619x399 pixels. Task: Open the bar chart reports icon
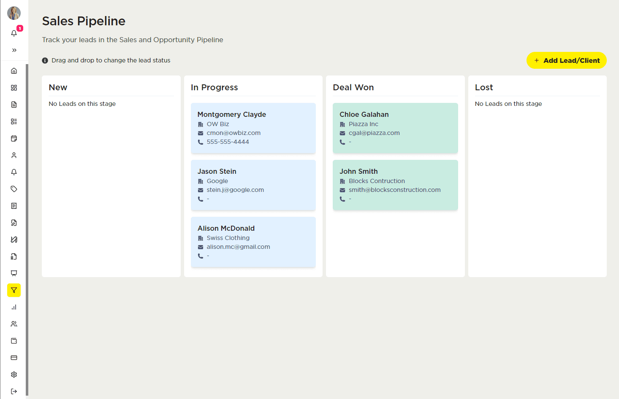[14, 307]
